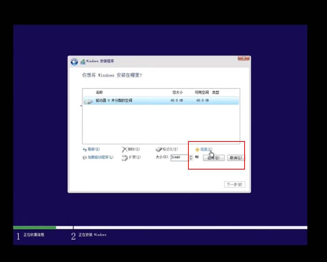Click the installation progress bar
The width and height of the screenshot is (327, 262).
pos(160,228)
